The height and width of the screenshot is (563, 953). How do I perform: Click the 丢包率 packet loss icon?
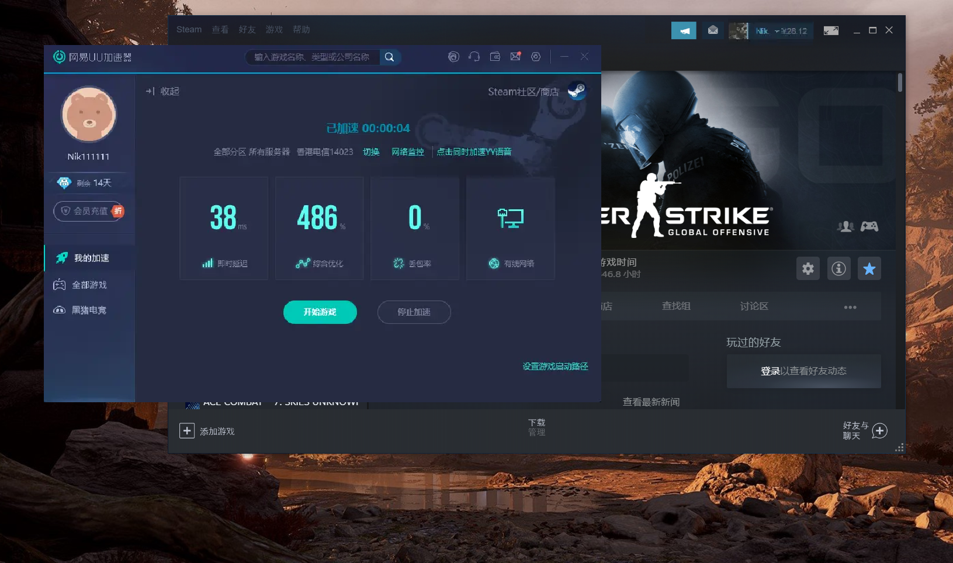tap(399, 264)
